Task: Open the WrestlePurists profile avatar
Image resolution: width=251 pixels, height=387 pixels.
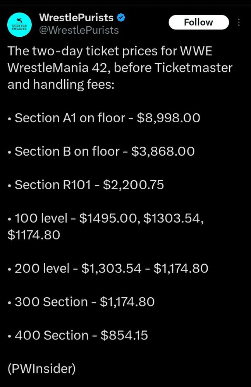Action: (19, 25)
